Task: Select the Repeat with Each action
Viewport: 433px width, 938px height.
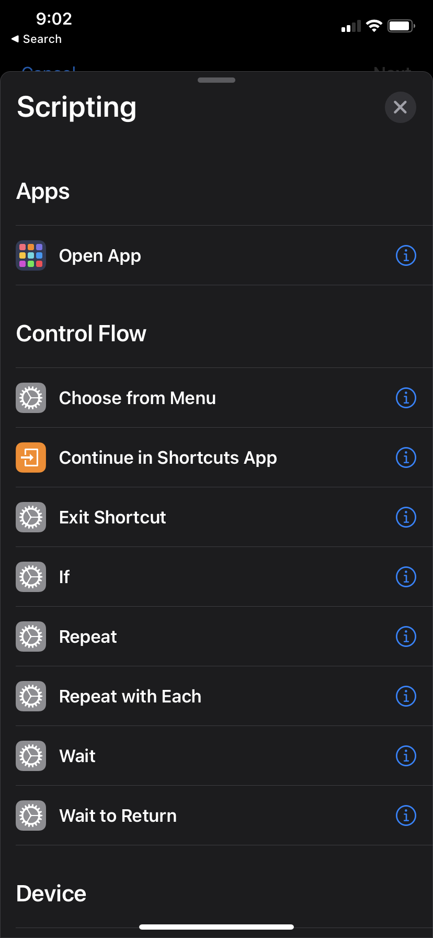Action: pyautogui.click(x=130, y=696)
